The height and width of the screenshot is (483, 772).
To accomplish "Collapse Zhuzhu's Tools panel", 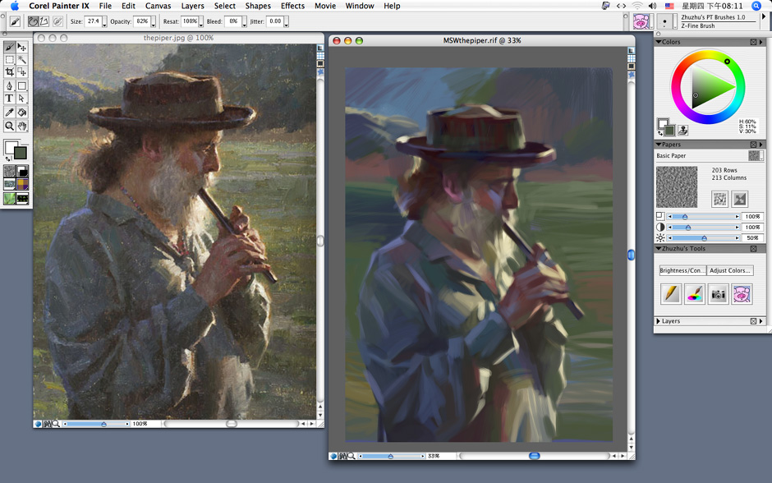I will [659, 249].
